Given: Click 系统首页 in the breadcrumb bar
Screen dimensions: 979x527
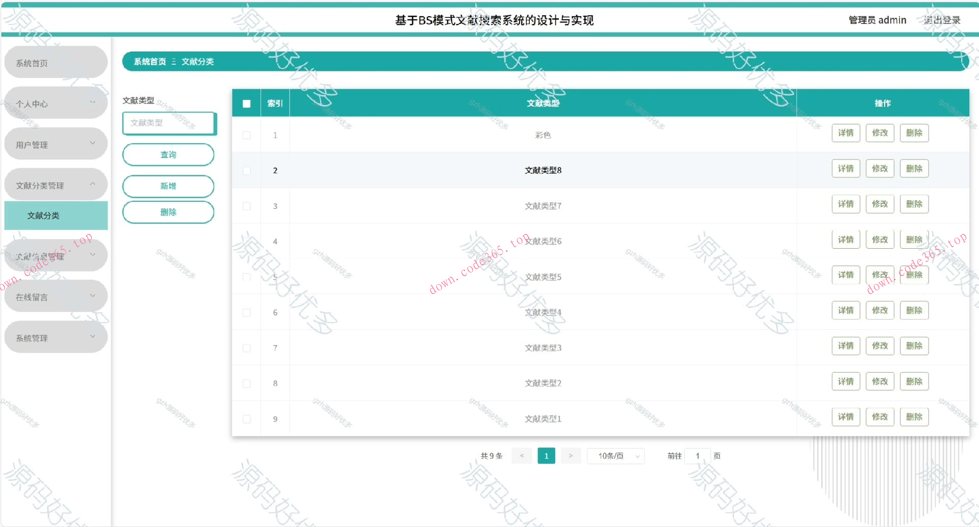Looking at the screenshot, I should pyautogui.click(x=149, y=61).
